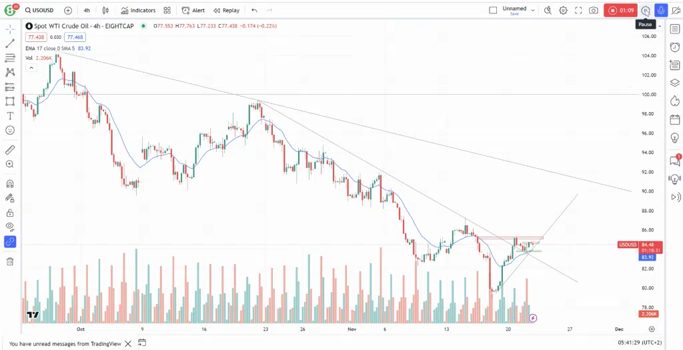
Task: Expand the Unnamed layout dropdown arrow
Action: [x=532, y=11]
